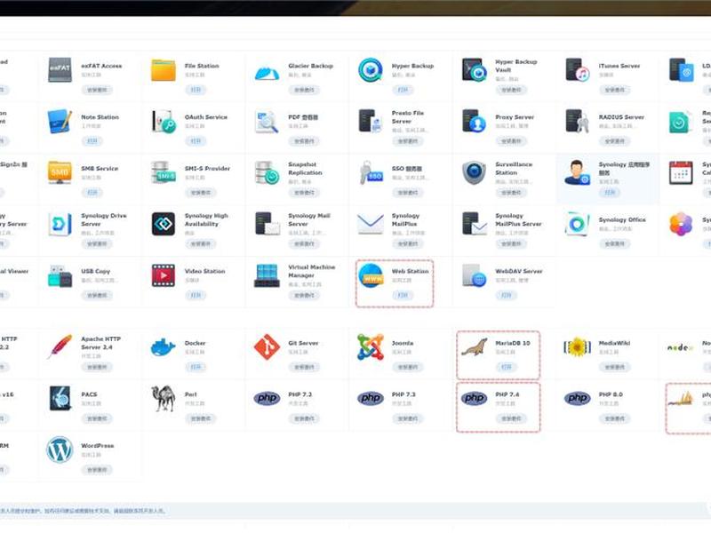
Task: Click the Node.js logo icon
Action: (x=681, y=347)
